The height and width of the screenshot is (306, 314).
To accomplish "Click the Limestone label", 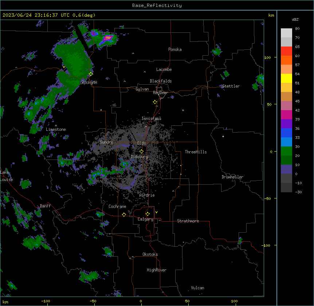I will pos(56,129).
